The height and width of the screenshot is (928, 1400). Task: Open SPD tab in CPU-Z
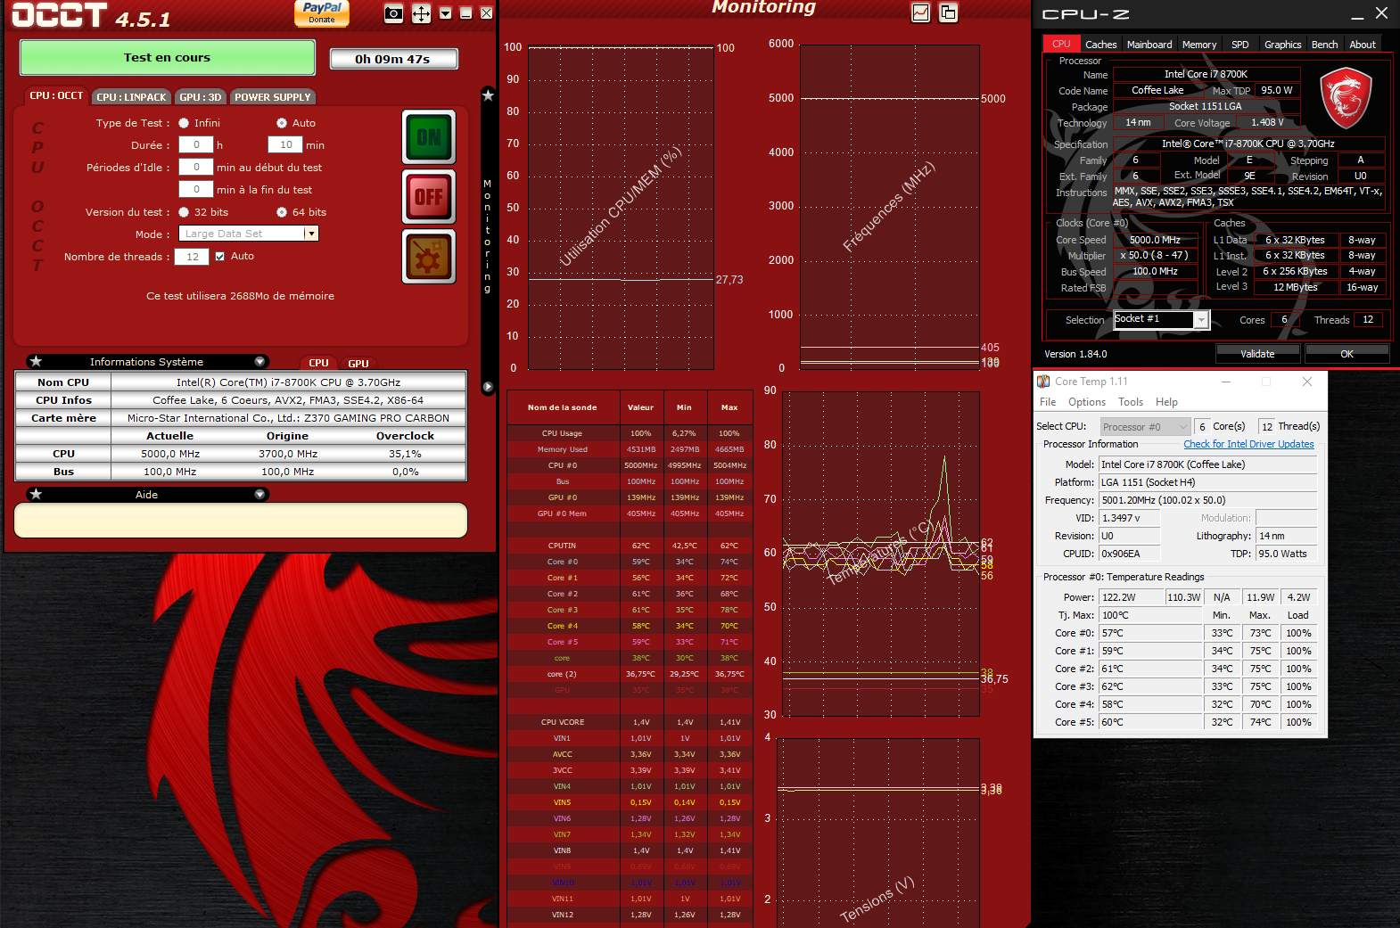pyautogui.click(x=1240, y=45)
